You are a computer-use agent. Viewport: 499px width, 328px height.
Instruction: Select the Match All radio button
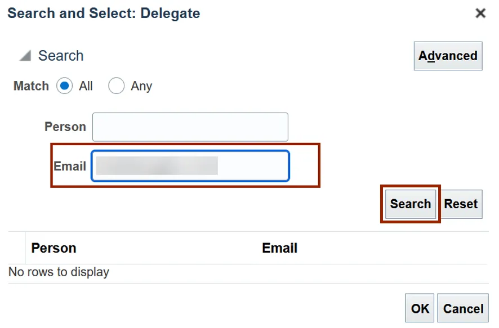[65, 86]
